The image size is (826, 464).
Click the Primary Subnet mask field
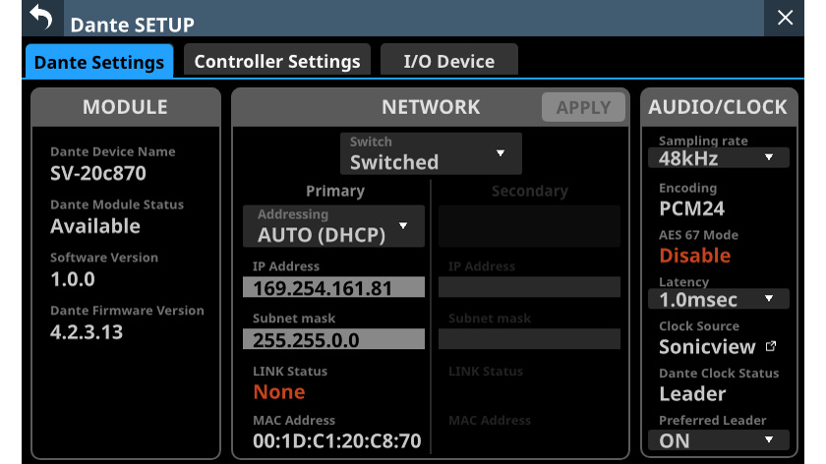point(333,340)
